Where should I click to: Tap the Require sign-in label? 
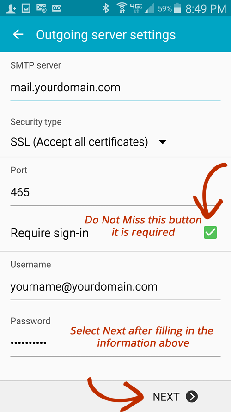[x=49, y=233]
